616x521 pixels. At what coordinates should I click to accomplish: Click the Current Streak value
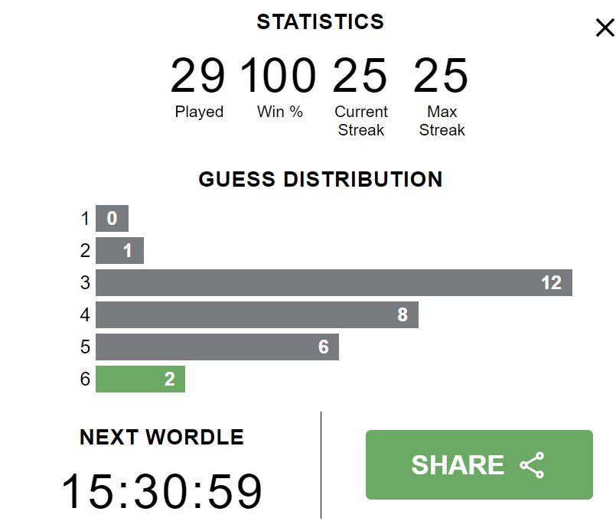click(x=360, y=75)
